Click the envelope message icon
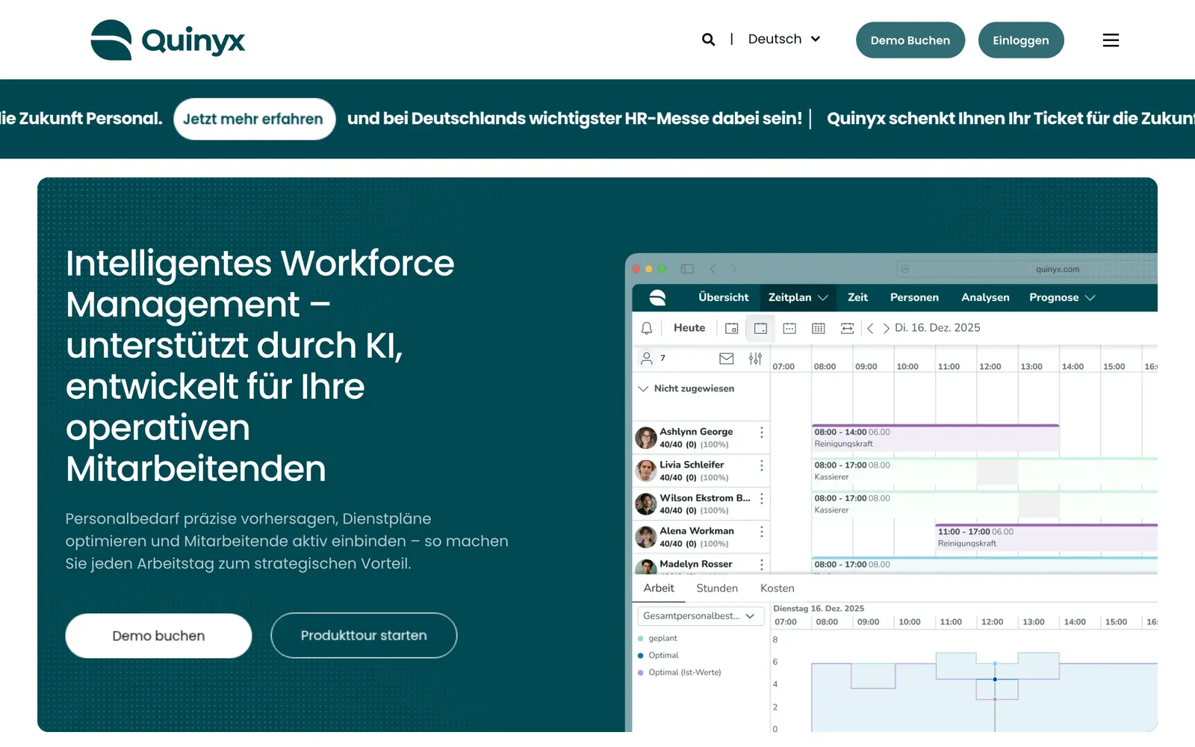This screenshot has width=1195, height=747. (x=726, y=359)
